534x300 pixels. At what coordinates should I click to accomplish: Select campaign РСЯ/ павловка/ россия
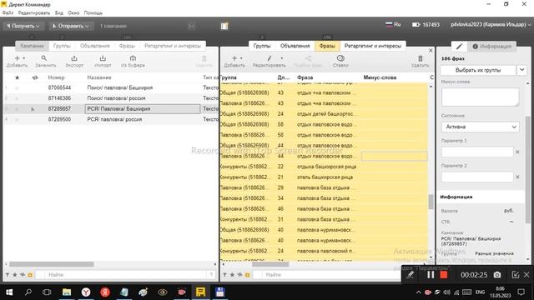point(114,119)
